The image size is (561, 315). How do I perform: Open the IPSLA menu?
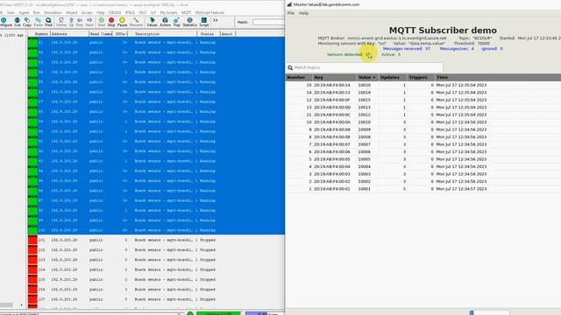[130, 12]
